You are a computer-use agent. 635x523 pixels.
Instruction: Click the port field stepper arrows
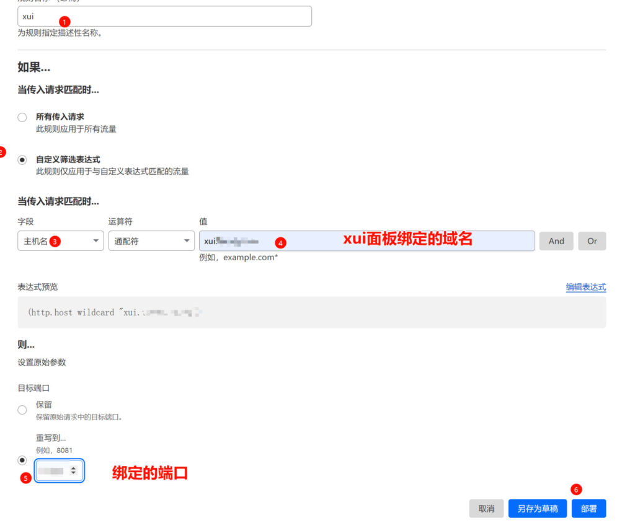(x=74, y=471)
